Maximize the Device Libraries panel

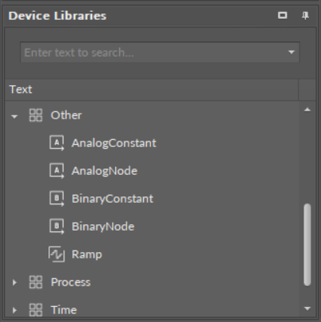(x=283, y=15)
